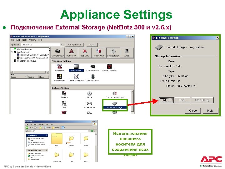Click the Add Appliance button
Viewport: 225px width, 169px height.
[74, 45]
